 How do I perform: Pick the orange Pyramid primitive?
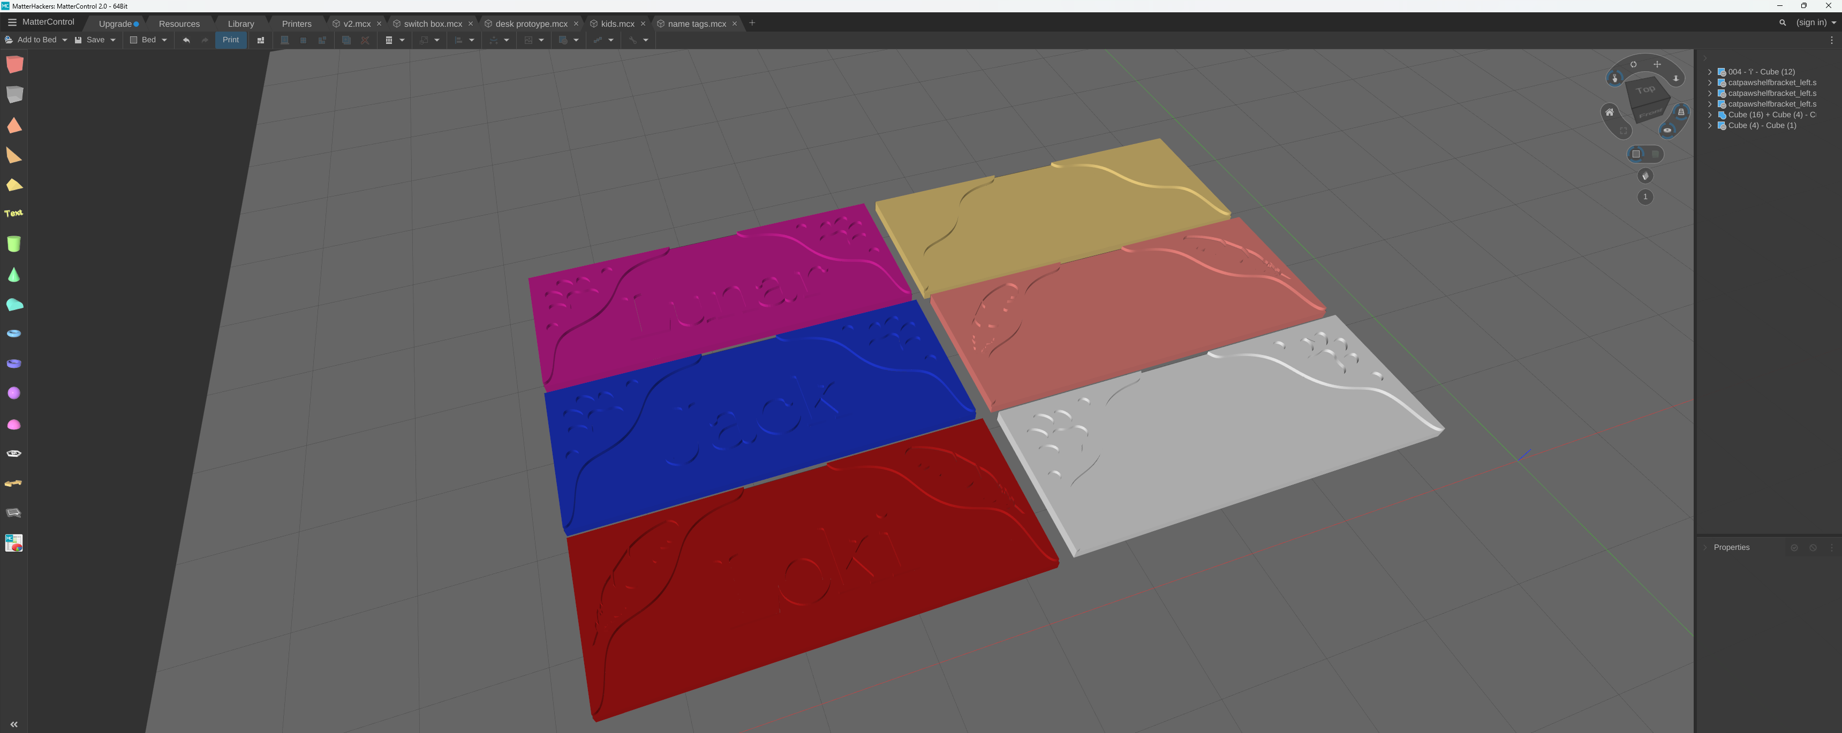point(13,125)
